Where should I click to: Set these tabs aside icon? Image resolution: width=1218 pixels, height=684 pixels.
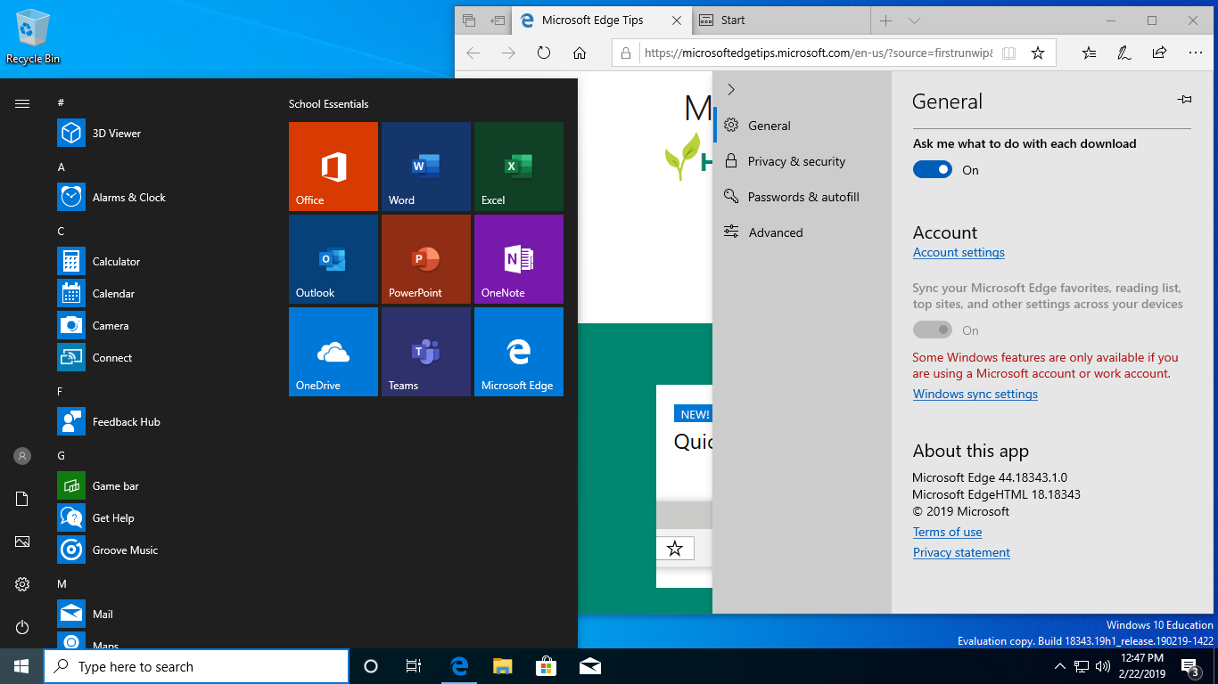pyautogui.click(x=497, y=20)
